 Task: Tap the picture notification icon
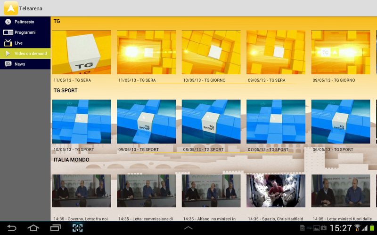coord(317,228)
